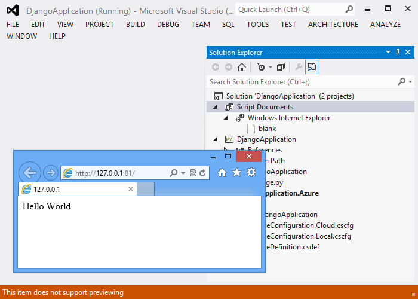Collapse the Script Documents node

[215, 107]
